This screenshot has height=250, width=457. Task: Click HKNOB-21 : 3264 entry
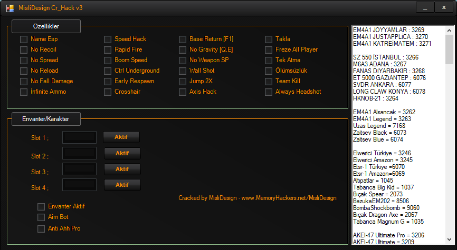tap(376, 98)
